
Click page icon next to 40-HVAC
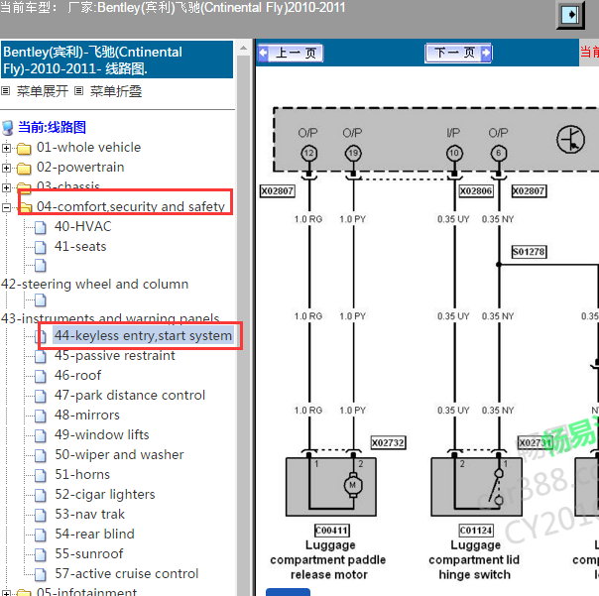point(41,227)
